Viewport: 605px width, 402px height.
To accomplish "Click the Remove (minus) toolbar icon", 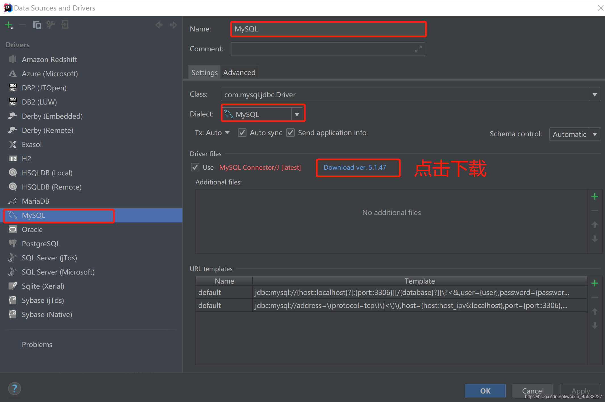I will (x=22, y=25).
